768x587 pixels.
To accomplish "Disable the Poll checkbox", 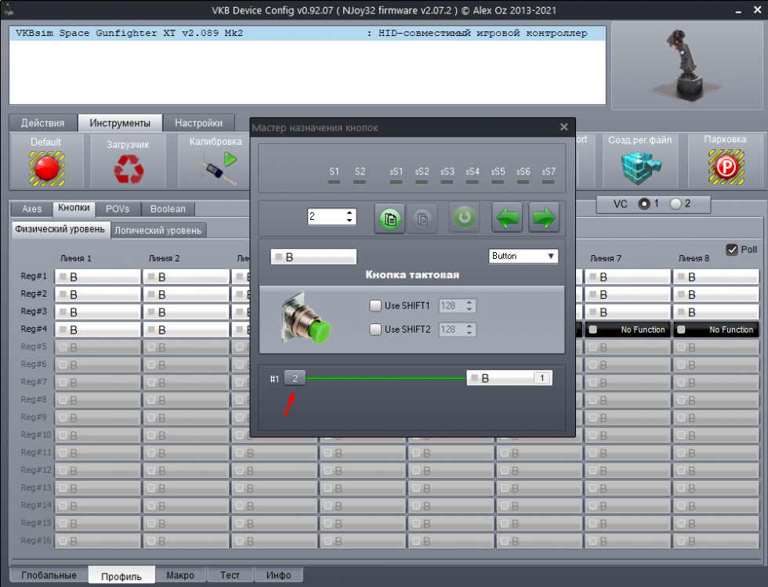I will (732, 248).
